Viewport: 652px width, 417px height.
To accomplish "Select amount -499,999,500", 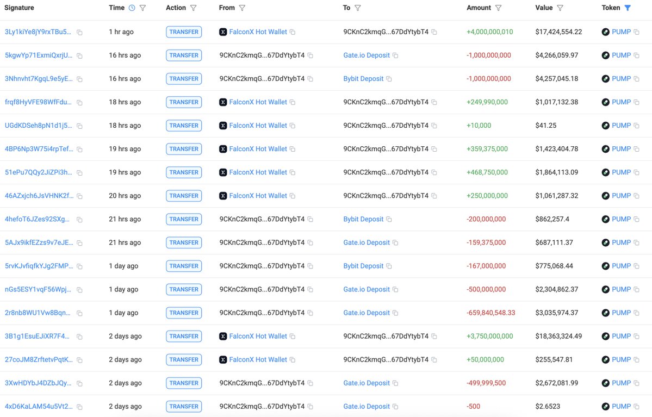I will 486,383.
